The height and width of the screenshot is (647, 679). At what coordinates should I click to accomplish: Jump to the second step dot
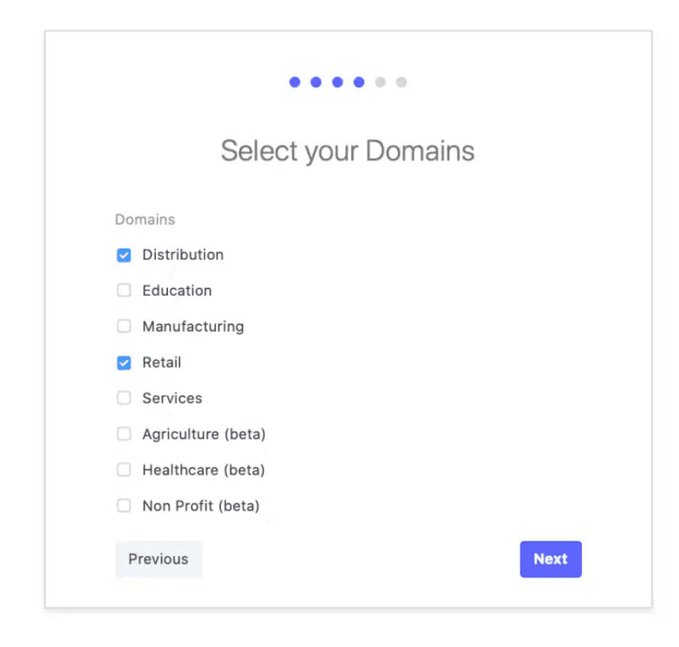[316, 83]
